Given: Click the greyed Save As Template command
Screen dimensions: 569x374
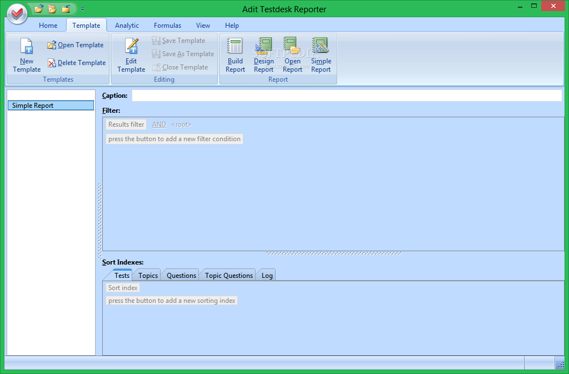Looking at the screenshot, I should (x=183, y=54).
